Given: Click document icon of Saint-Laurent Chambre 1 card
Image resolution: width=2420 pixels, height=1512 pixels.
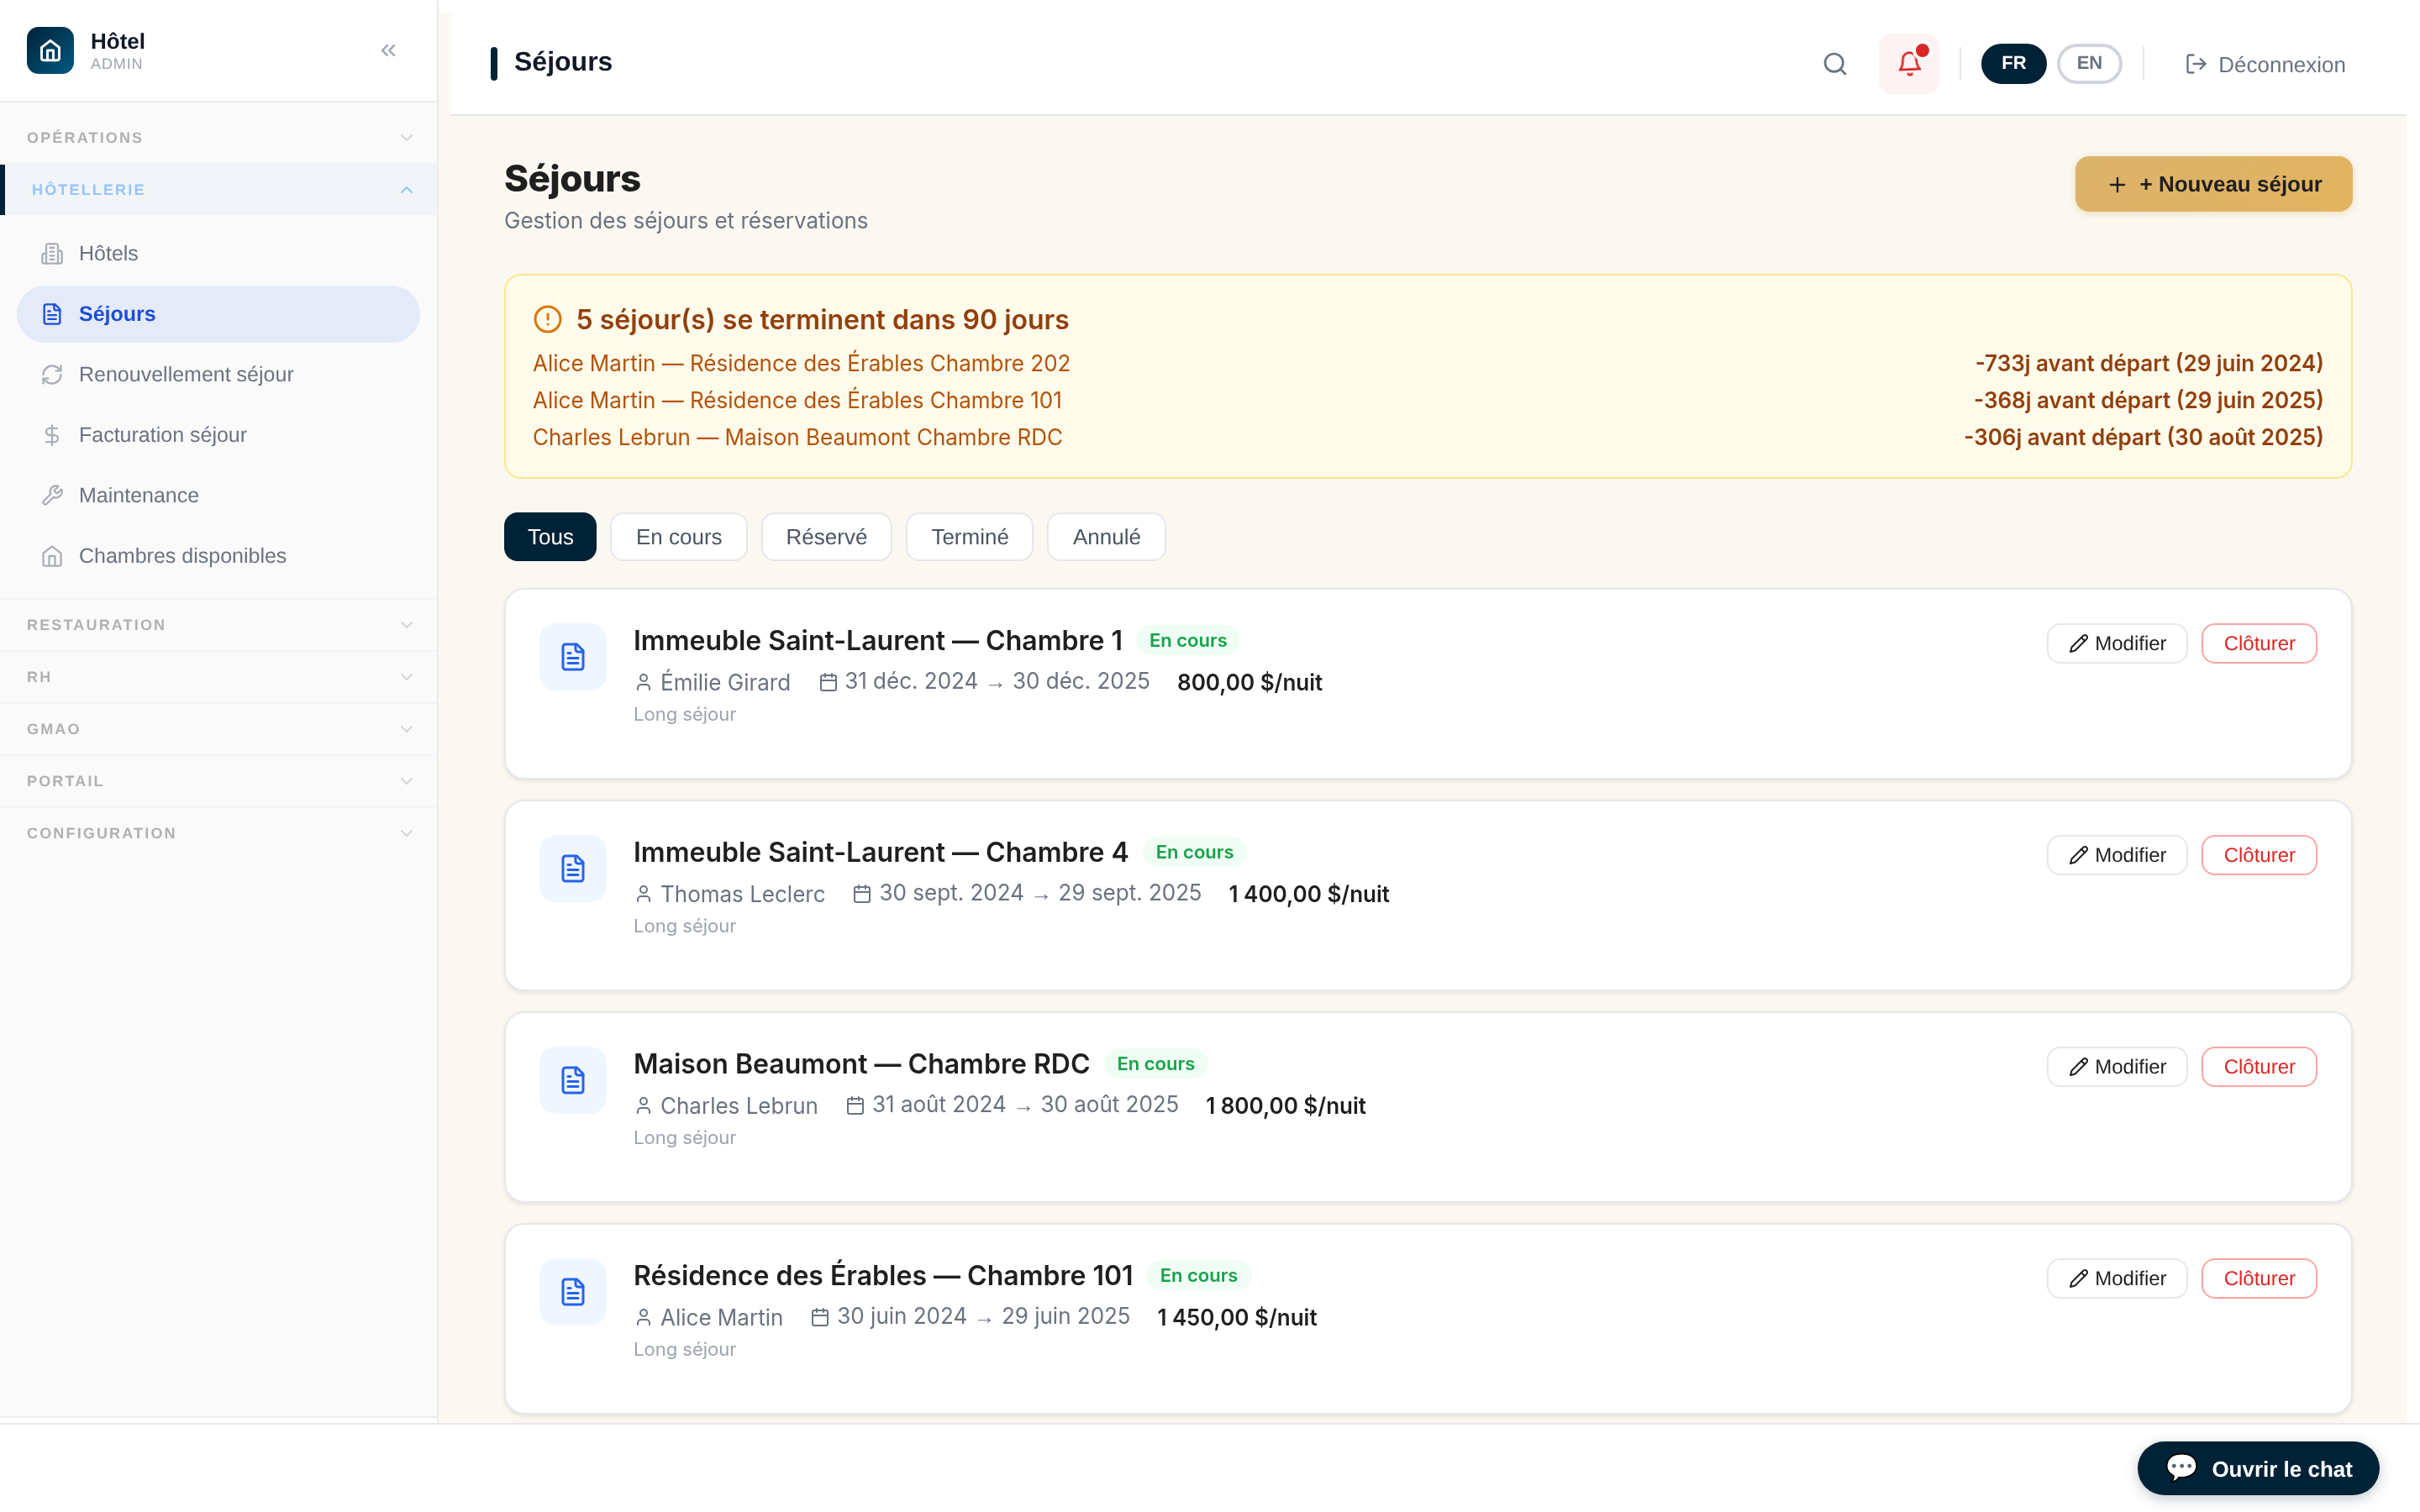Looking at the screenshot, I should tap(573, 657).
